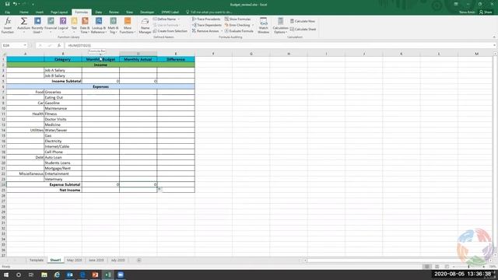
Task: Open the Calculation Options dropdown
Action: pyautogui.click(x=280, y=26)
